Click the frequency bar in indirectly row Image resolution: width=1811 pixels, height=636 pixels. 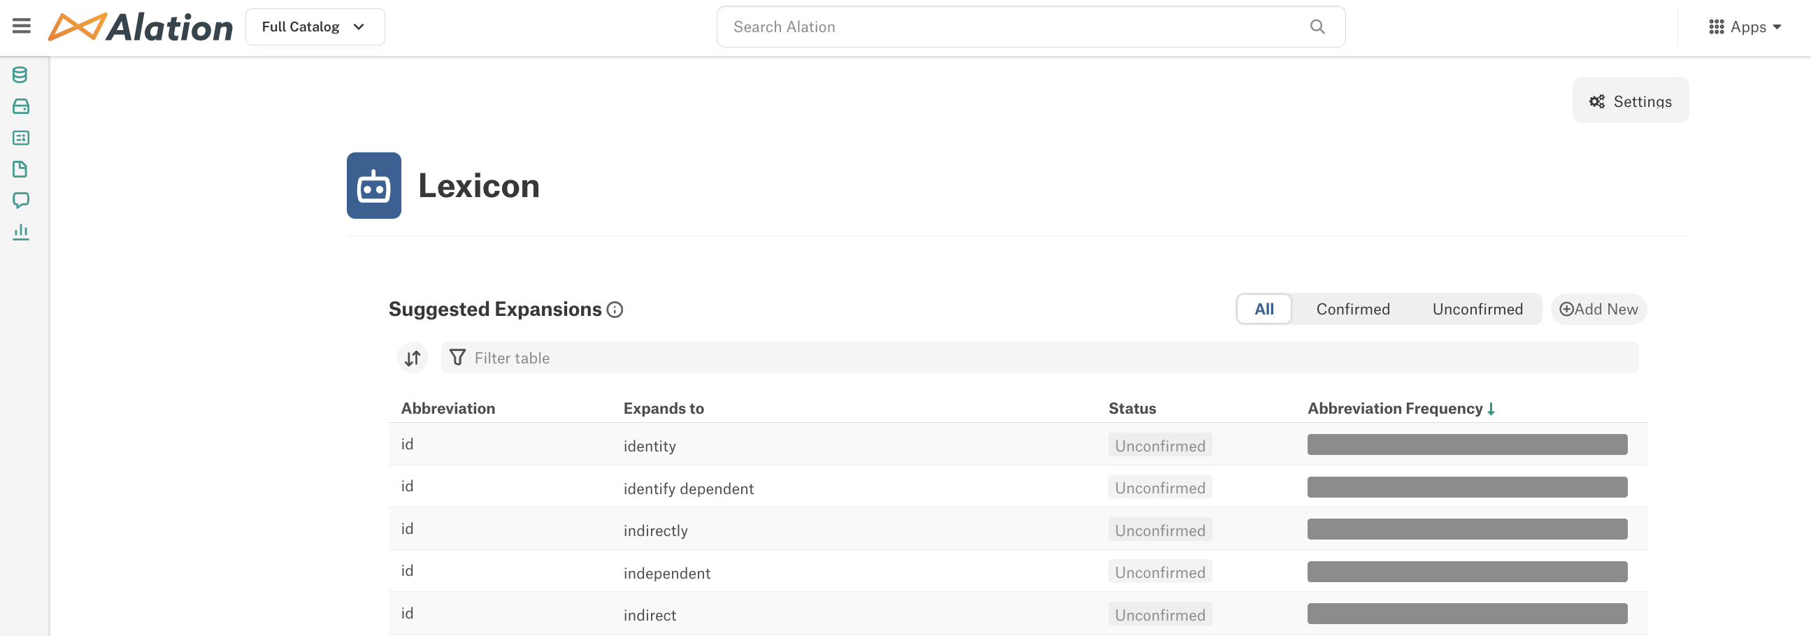pos(1466,529)
